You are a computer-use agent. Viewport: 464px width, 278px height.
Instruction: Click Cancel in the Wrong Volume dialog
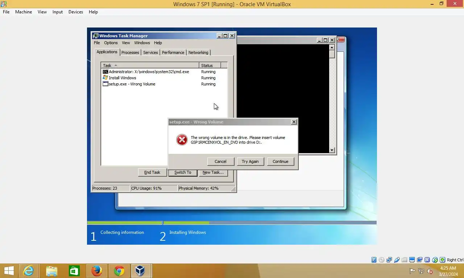coord(220,161)
